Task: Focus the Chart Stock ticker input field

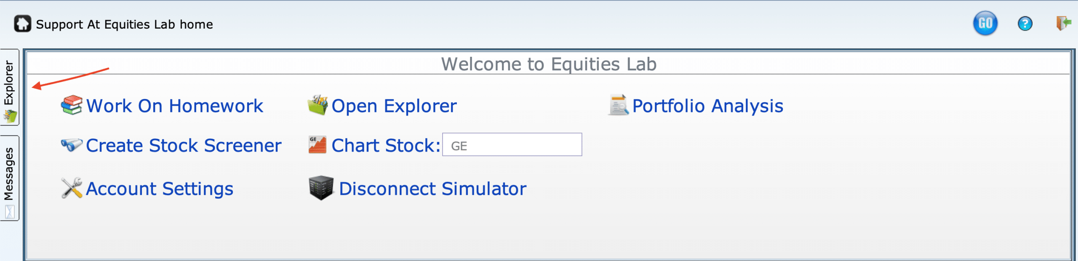Action: click(x=512, y=145)
